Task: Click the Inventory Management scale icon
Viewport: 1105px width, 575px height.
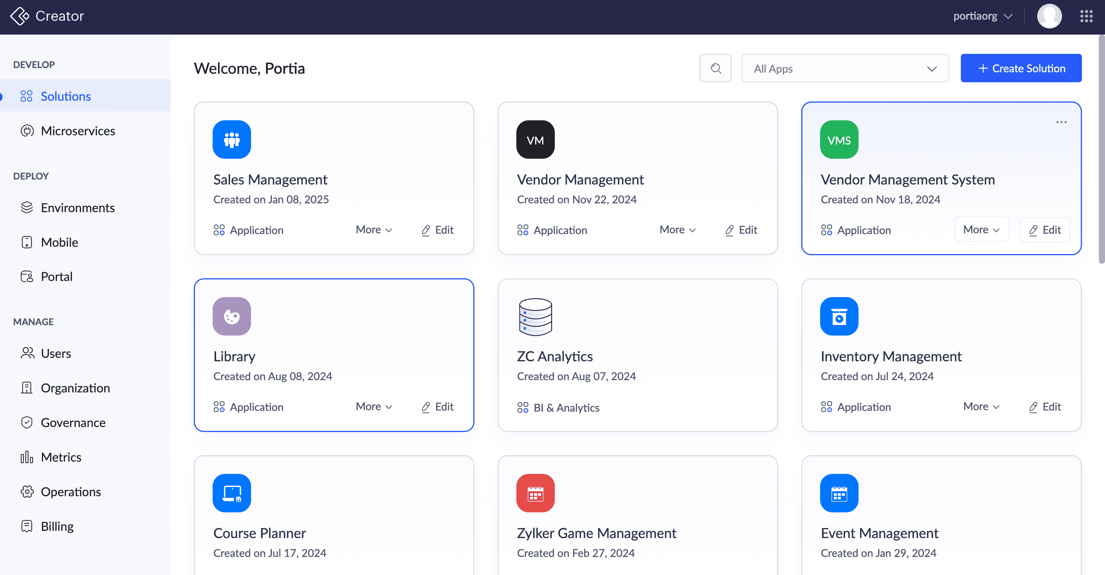Action: (x=839, y=316)
